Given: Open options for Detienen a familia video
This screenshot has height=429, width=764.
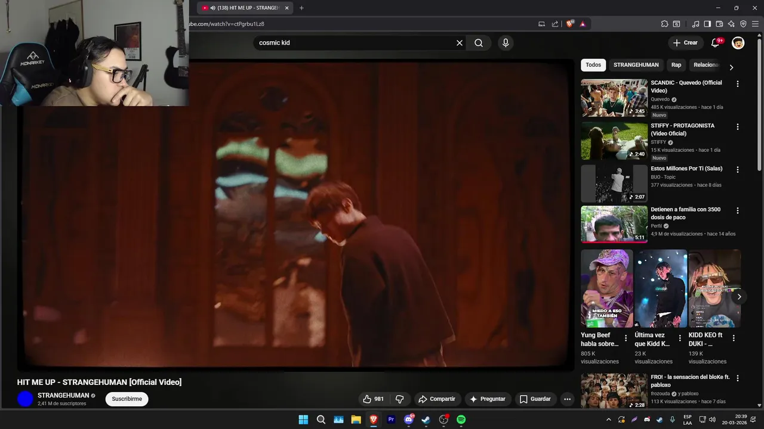Looking at the screenshot, I should click(x=738, y=211).
